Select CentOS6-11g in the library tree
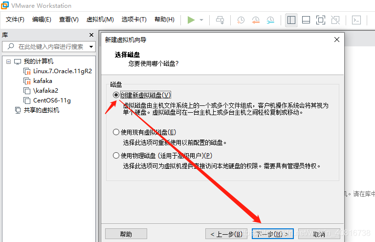 click(52, 101)
